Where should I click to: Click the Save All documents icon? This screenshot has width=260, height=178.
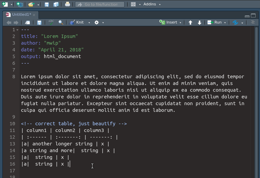pos(56,4)
